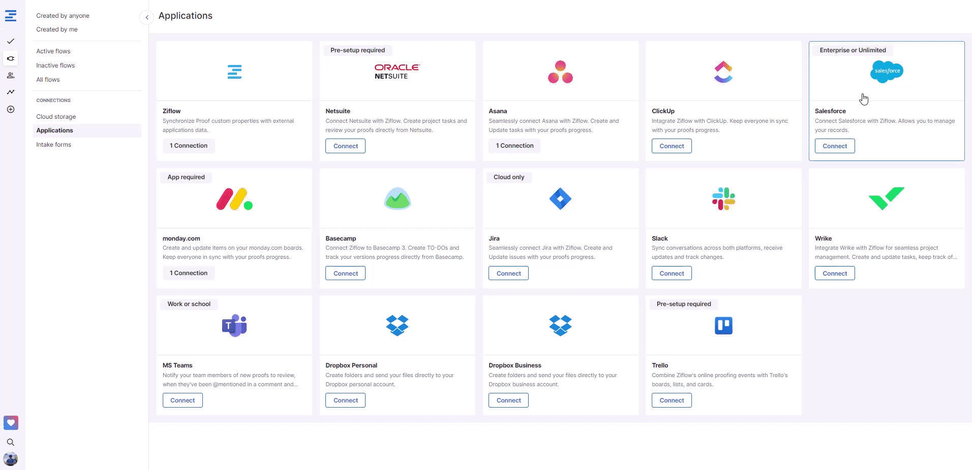Click Connect on the Trello card
972x470 pixels.
(x=672, y=400)
